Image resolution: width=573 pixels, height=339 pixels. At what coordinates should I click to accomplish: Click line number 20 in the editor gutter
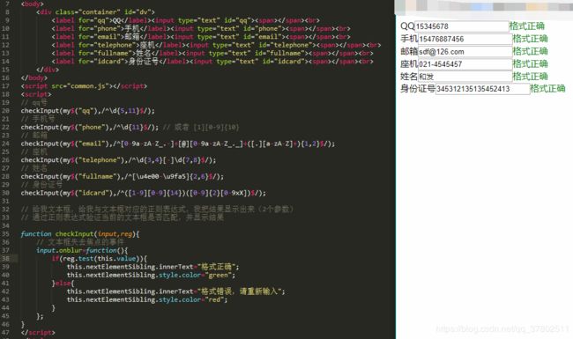click(x=5, y=111)
